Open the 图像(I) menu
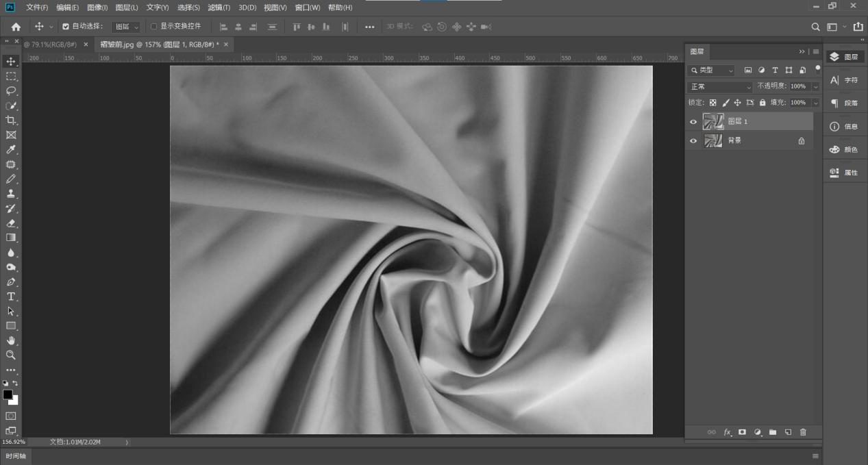The image size is (868, 465). (x=97, y=8)
